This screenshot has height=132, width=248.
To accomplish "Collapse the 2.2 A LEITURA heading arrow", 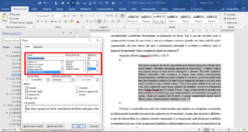I will pos(7,56).
